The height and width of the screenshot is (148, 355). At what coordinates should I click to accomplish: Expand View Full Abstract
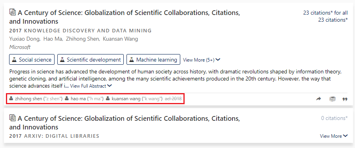point(91,86)
